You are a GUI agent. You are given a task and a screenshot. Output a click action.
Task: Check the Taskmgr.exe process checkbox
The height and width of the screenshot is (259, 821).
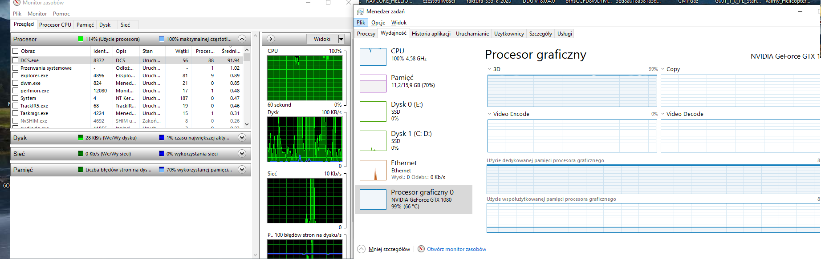(x=16, y=113)
